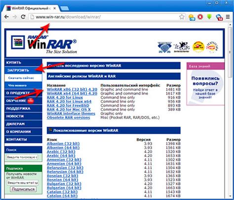Open the О ПРОДУКТЕ menu item
234x200 pixels.
[23, 93]
